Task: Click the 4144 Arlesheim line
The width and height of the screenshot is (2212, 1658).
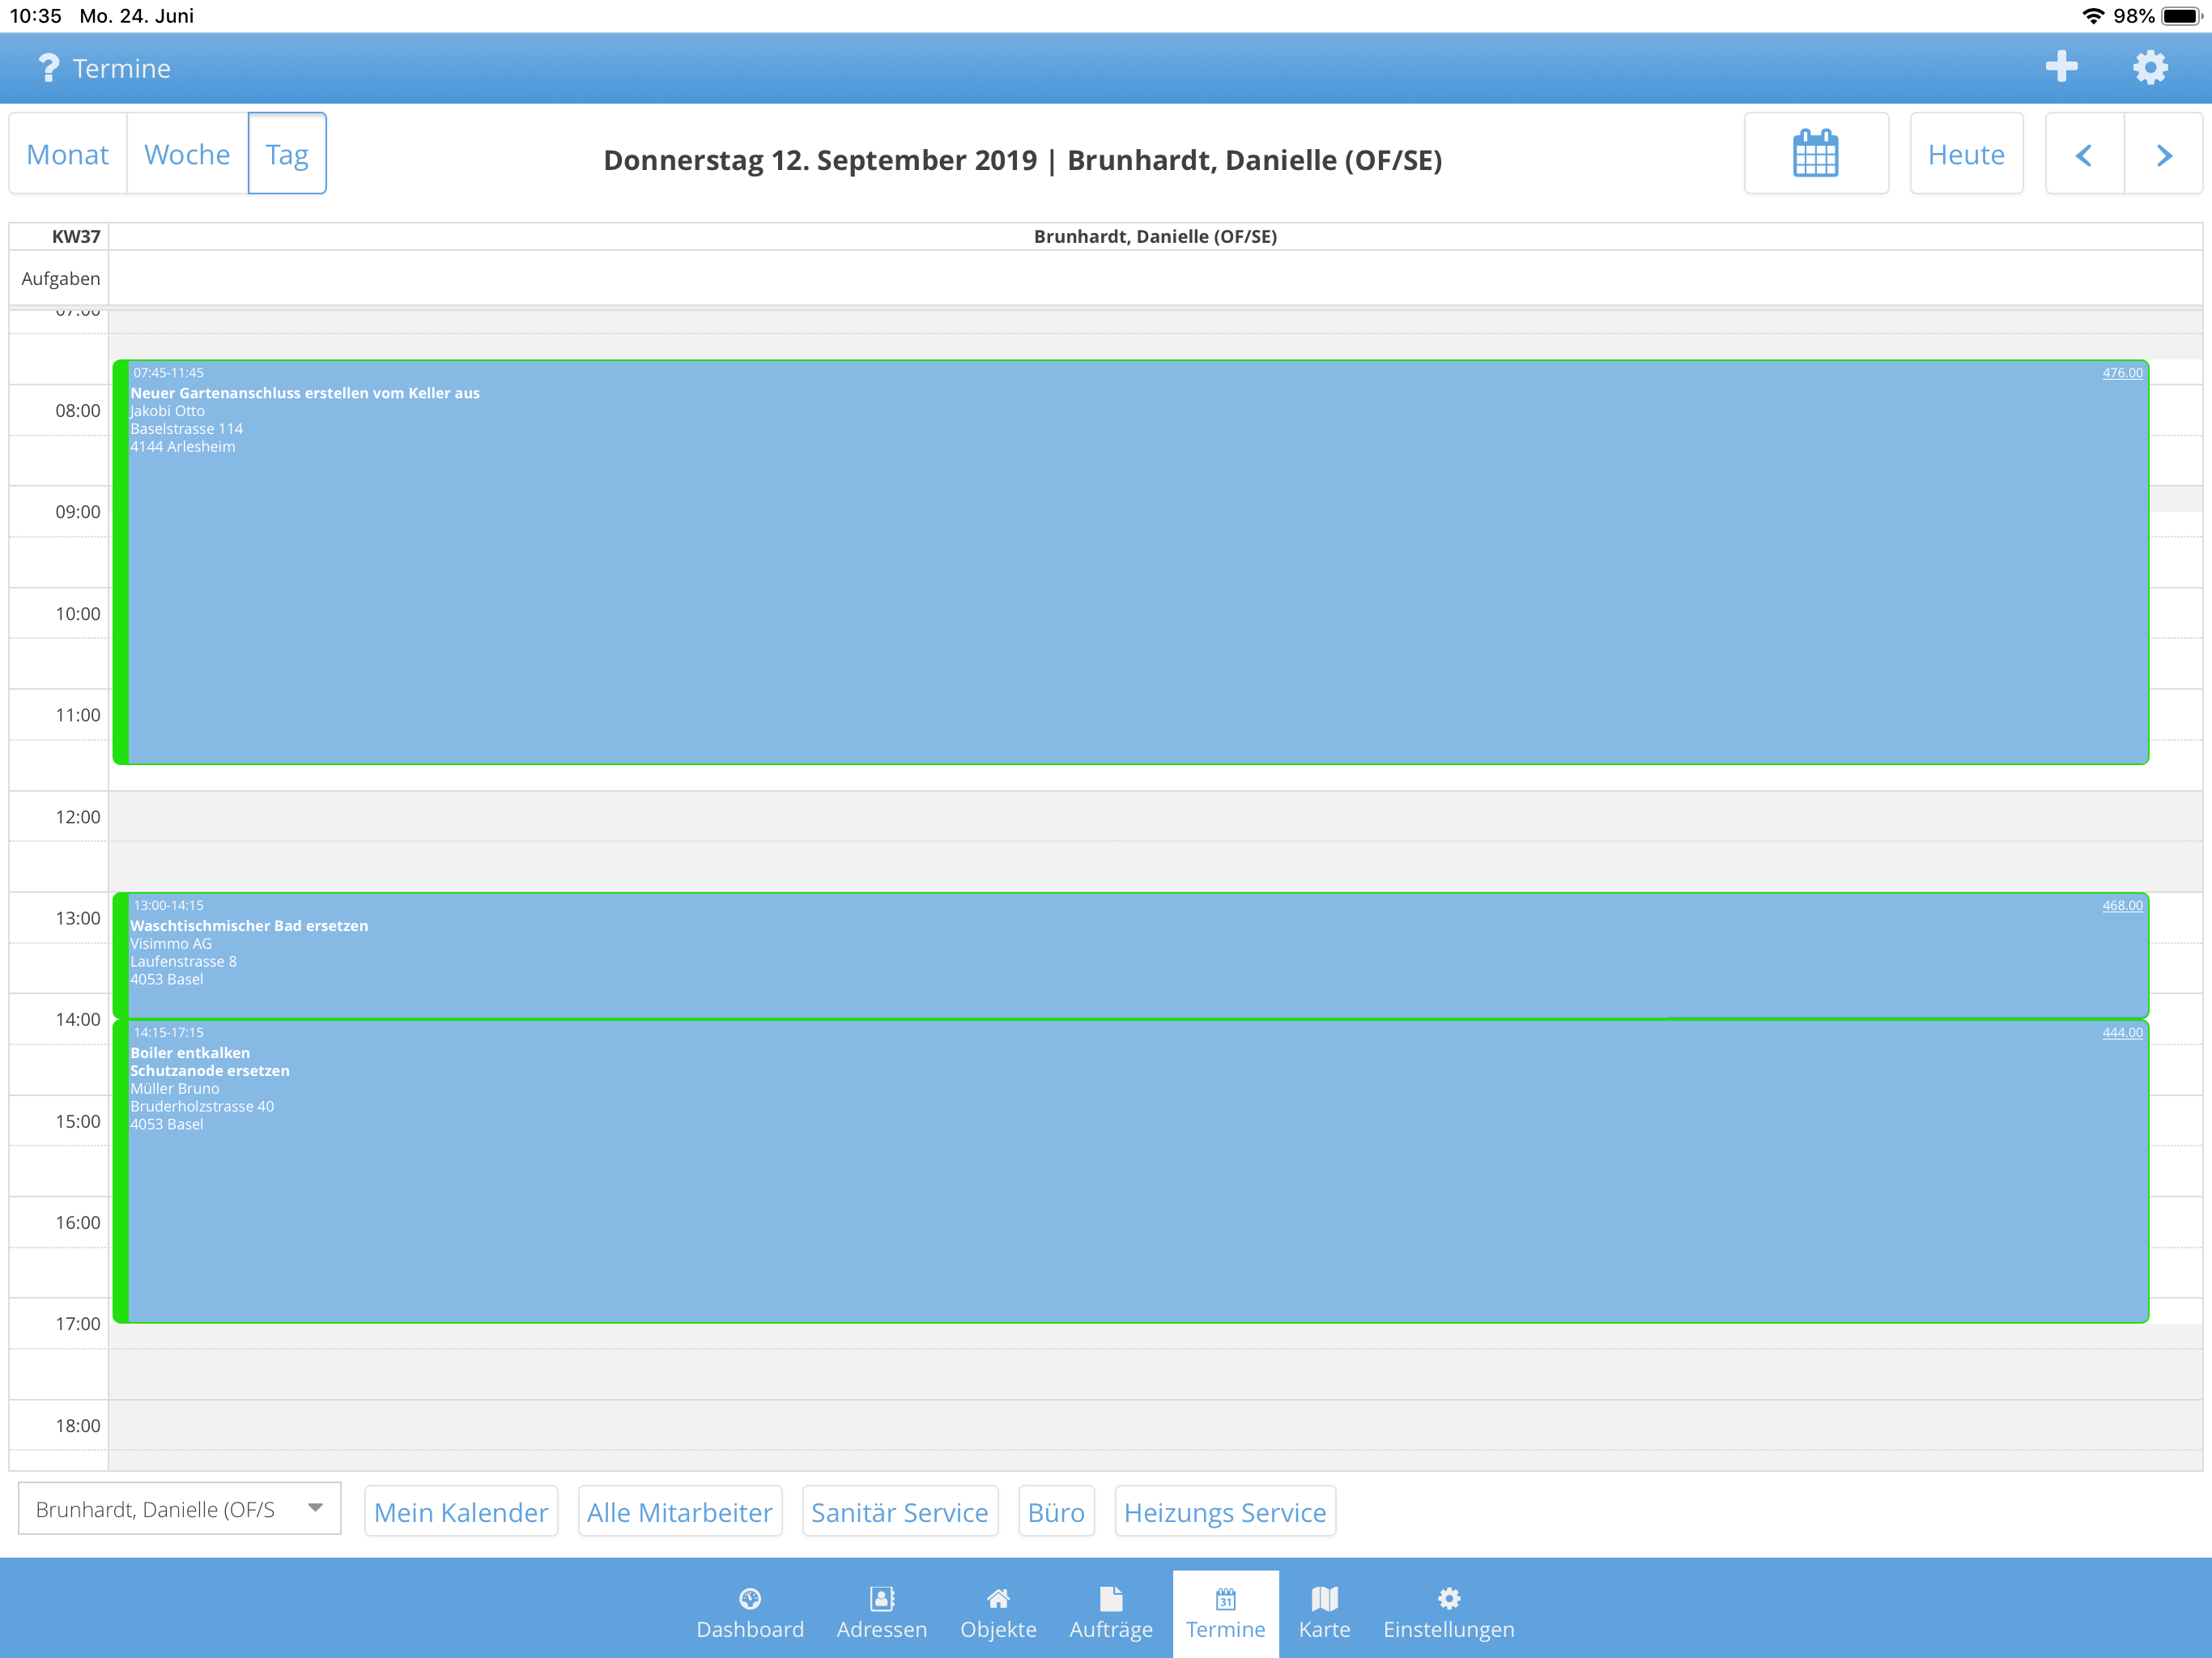Action: pos(183,447)
